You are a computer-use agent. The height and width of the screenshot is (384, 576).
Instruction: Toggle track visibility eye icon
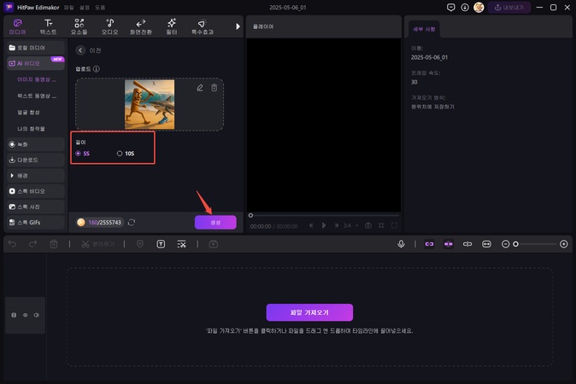25,315
